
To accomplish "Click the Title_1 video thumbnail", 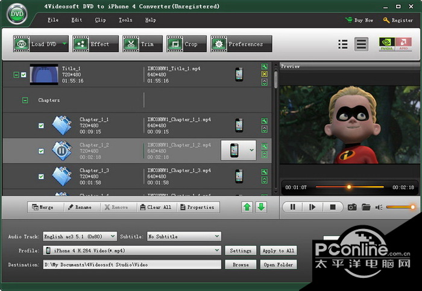I will (44, 75).
